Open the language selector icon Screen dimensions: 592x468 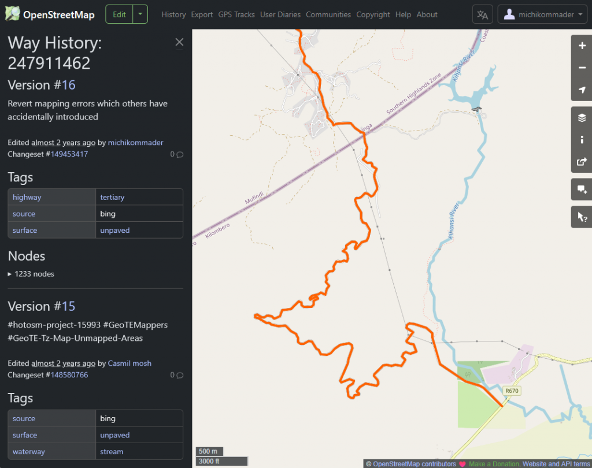(x=482, y=14)
